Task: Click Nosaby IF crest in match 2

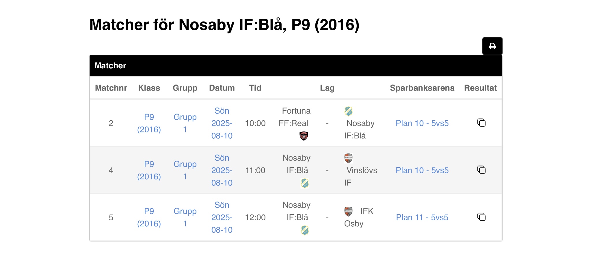Action: (x=348, y=111)
